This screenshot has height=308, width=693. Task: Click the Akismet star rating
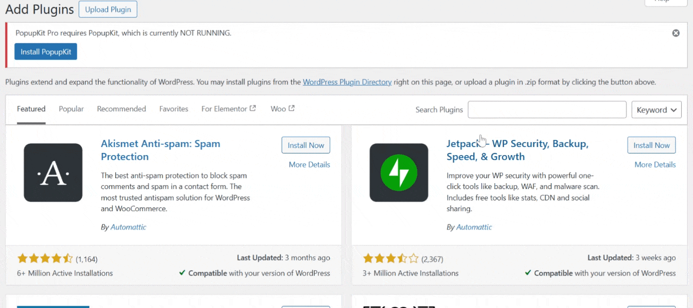pyautogui.click(x=44, y=259)
